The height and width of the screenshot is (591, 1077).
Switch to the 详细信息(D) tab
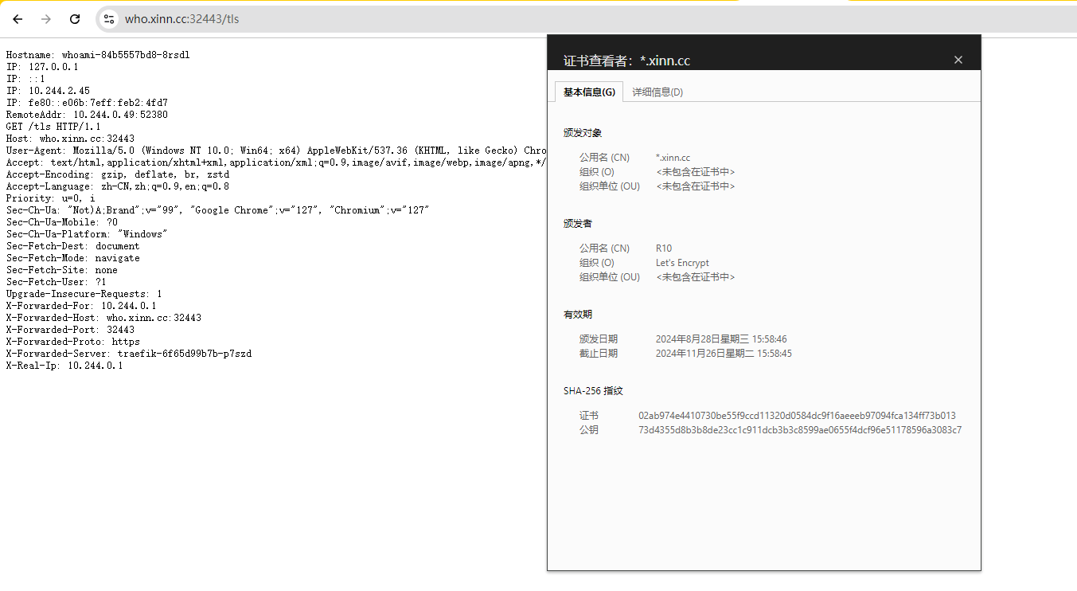click(x=657, y=92)
